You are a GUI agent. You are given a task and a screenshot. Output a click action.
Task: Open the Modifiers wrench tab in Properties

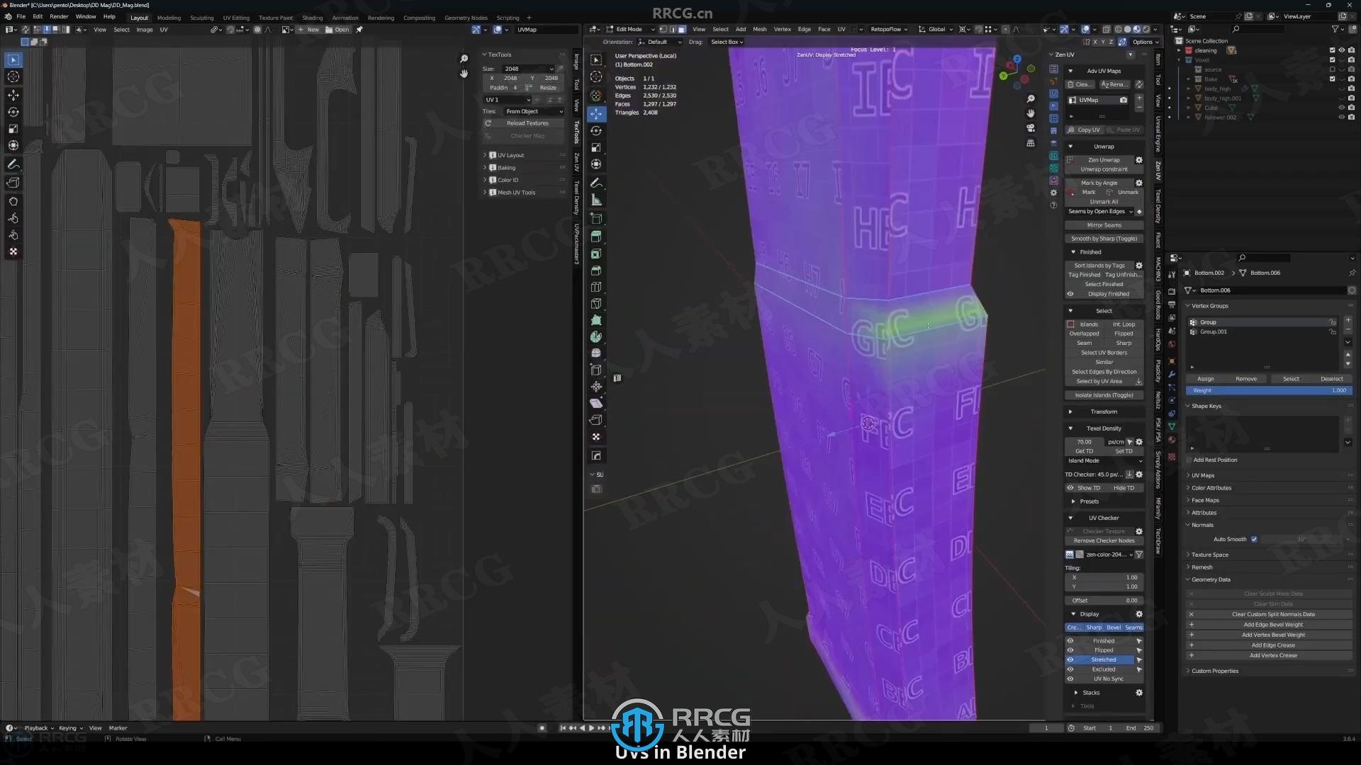1172,374
